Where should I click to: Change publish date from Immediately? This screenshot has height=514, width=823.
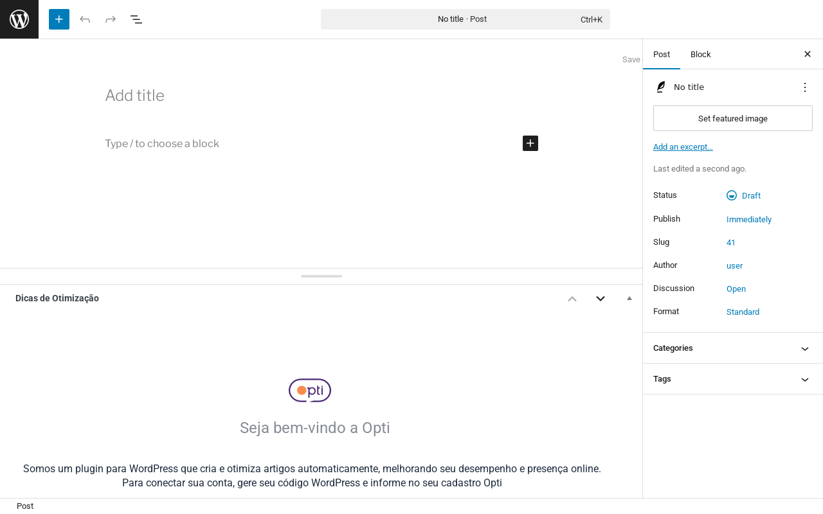[x=749, y=219]
